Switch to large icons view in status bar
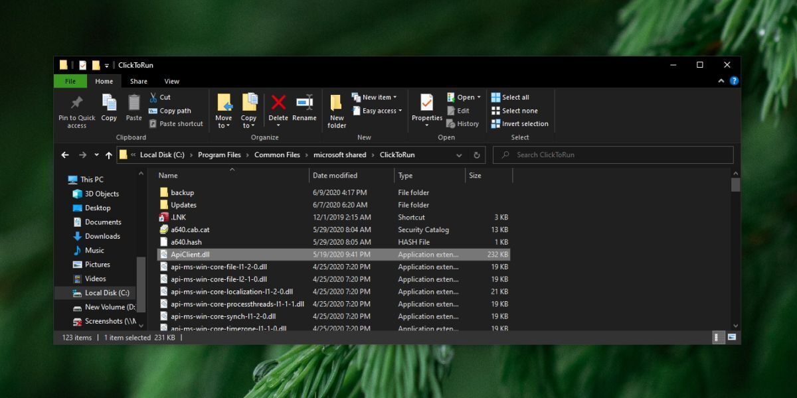 tap(731, 338)
